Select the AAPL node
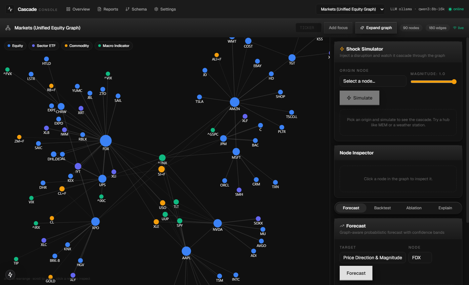 pos(186,251)
